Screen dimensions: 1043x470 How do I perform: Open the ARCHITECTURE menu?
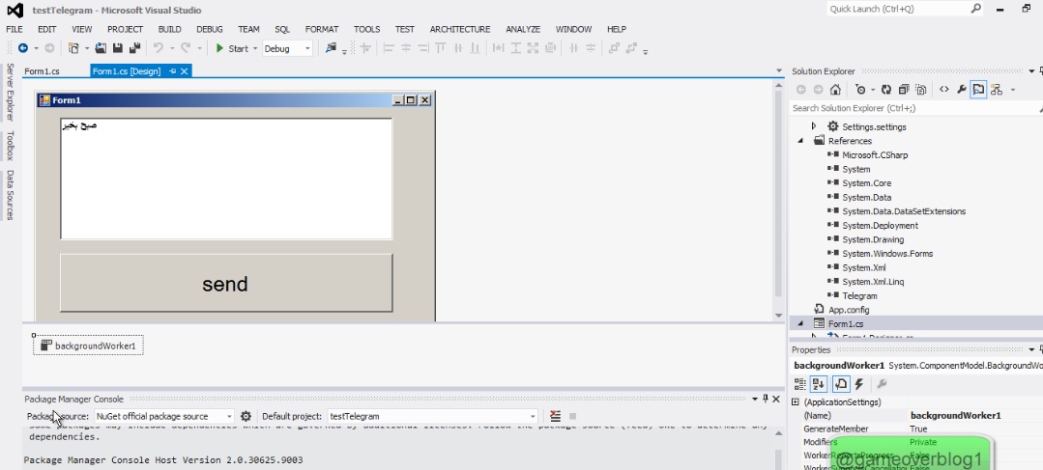coord(460,29)
